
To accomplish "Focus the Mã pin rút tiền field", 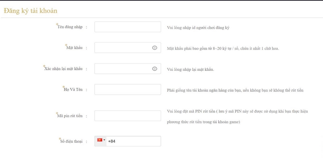I will (x=127, y=116).
